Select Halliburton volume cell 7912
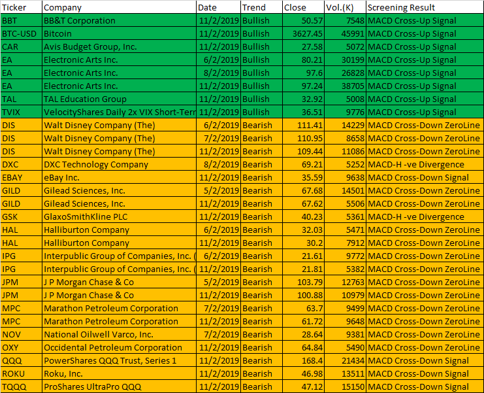484x393 pixels. coord(346,243)
